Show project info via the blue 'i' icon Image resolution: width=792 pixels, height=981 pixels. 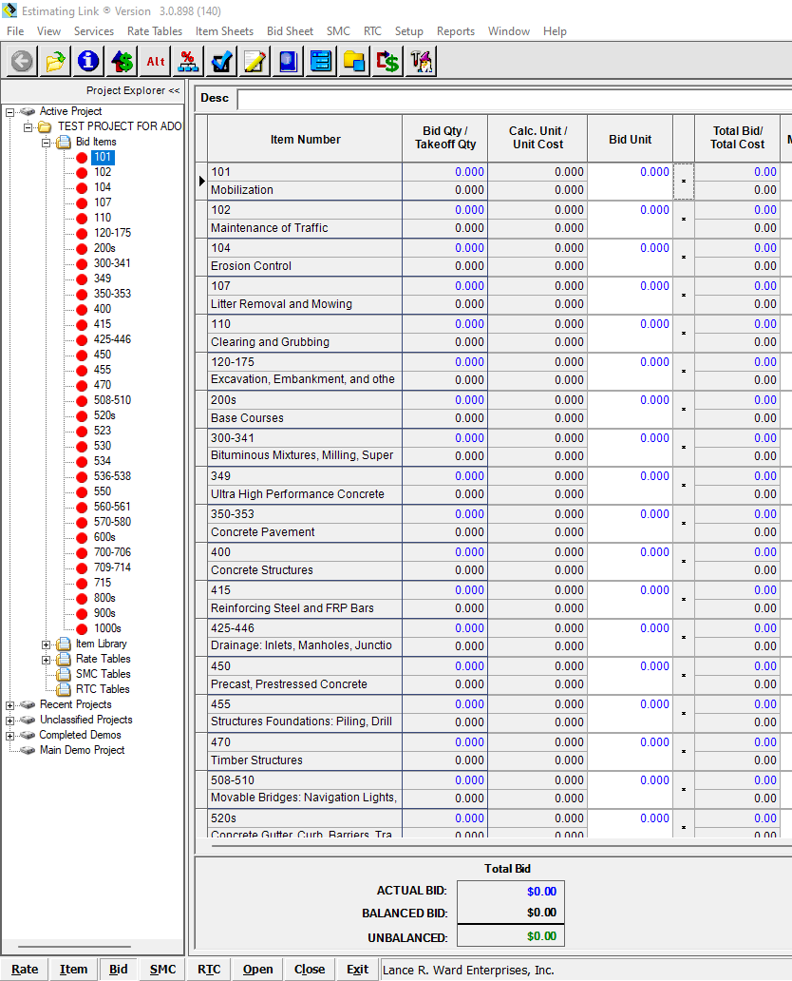[x=88, y=61]
